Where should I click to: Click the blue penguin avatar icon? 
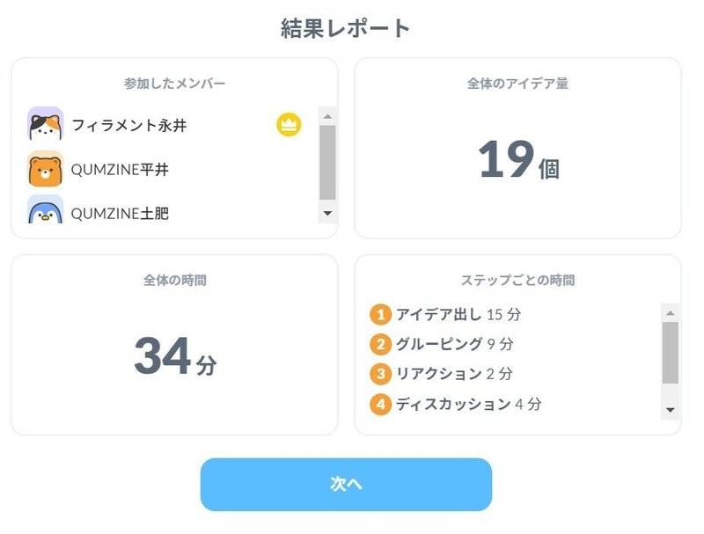tap(46, 209)
